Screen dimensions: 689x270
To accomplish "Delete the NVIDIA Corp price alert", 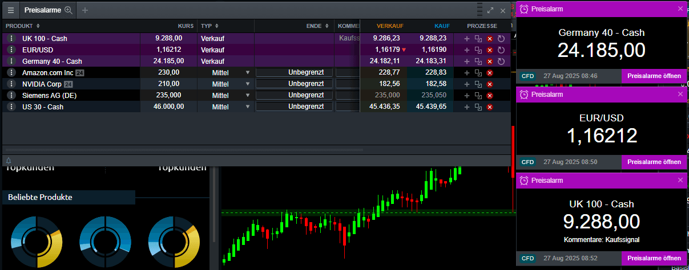I will pyautogui.click(x=489, y=84).
